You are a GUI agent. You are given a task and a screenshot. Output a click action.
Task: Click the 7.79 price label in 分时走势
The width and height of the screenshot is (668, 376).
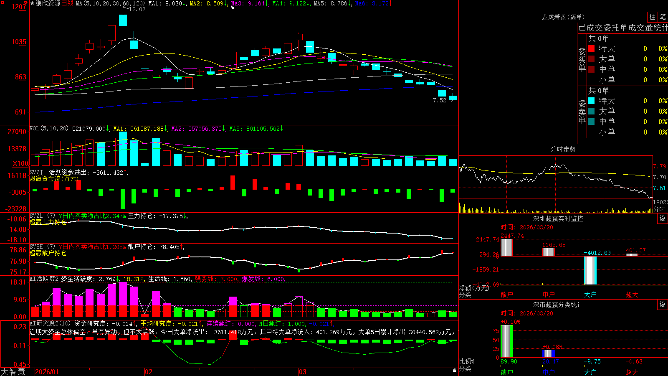coord(660,166)
